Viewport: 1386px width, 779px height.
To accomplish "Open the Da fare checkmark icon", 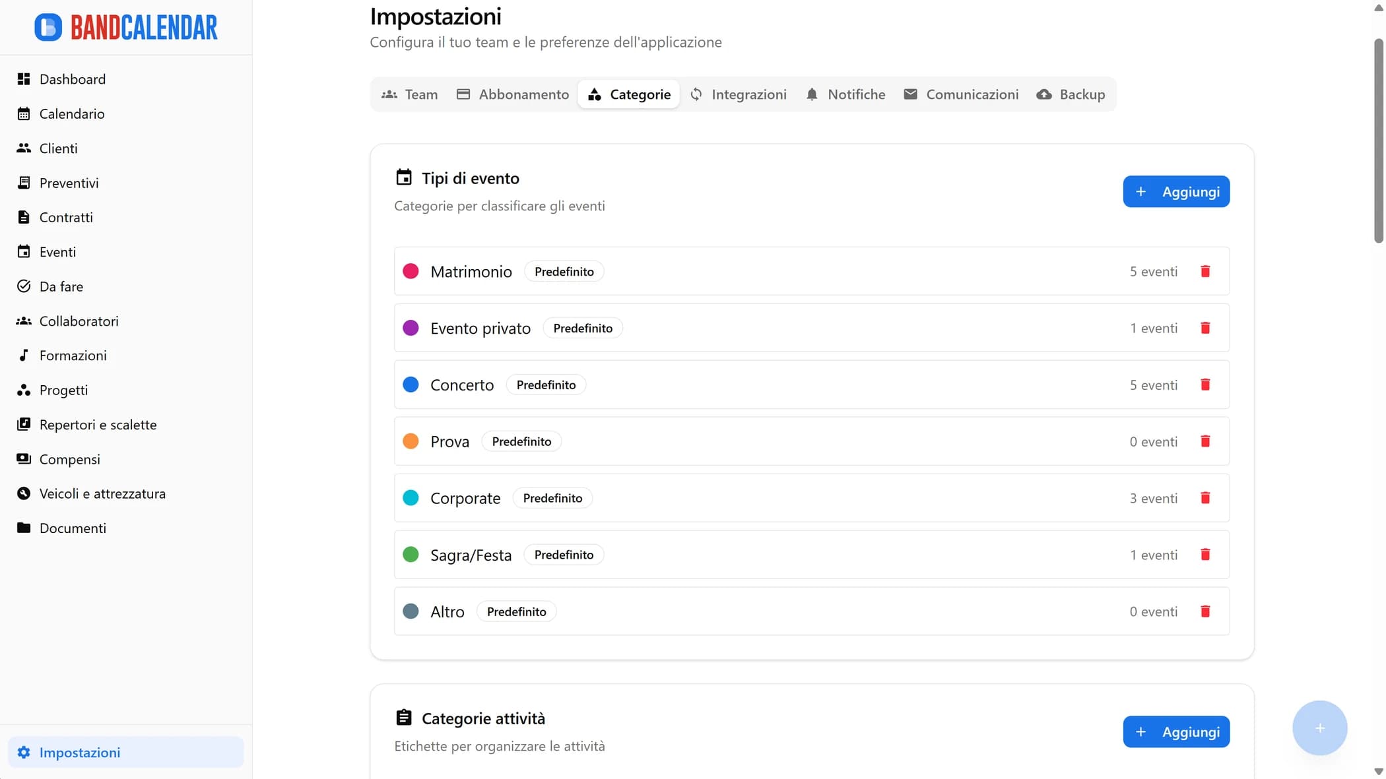I will point(24,286).
